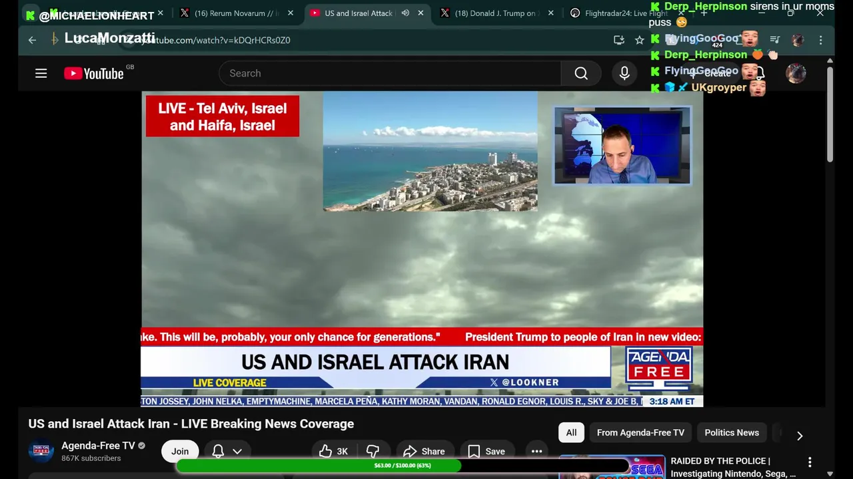Close the US and Israel Attack tab
Screen dimensions: 853x479
422,13
